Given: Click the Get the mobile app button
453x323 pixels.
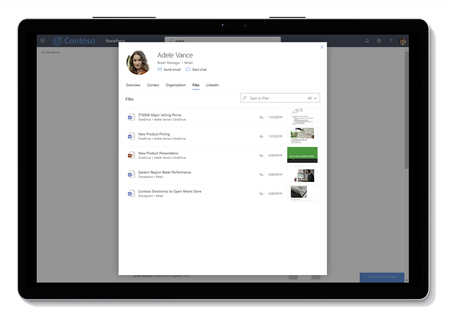Looking at the screenshot, I should pyautogui.click(x=382, y=276).
